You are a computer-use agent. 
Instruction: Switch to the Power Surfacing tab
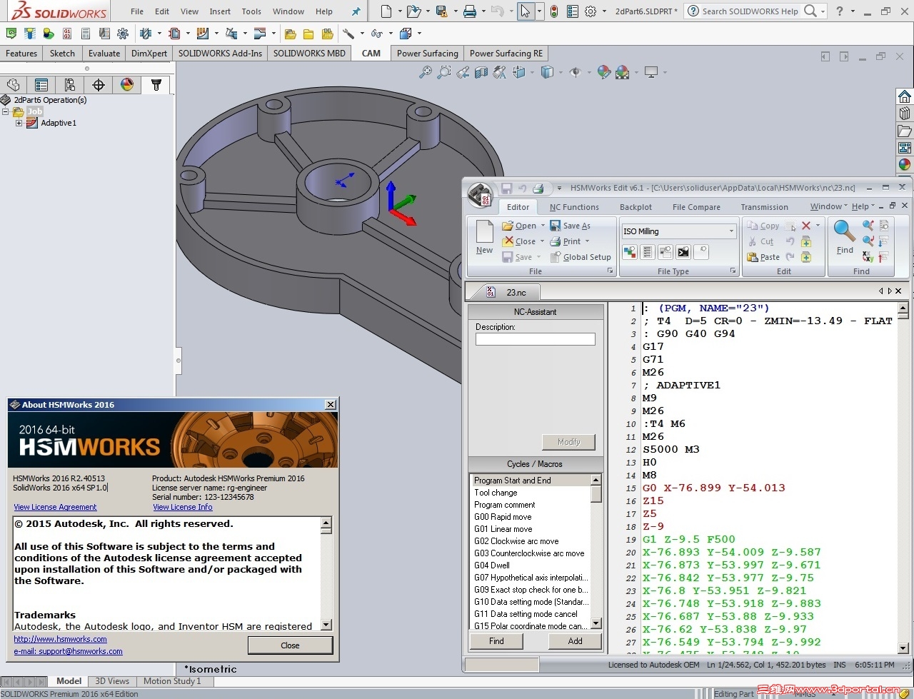(x=428, y=54)
